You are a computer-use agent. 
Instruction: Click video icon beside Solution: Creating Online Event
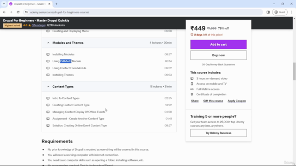click(x=48, y=125)
